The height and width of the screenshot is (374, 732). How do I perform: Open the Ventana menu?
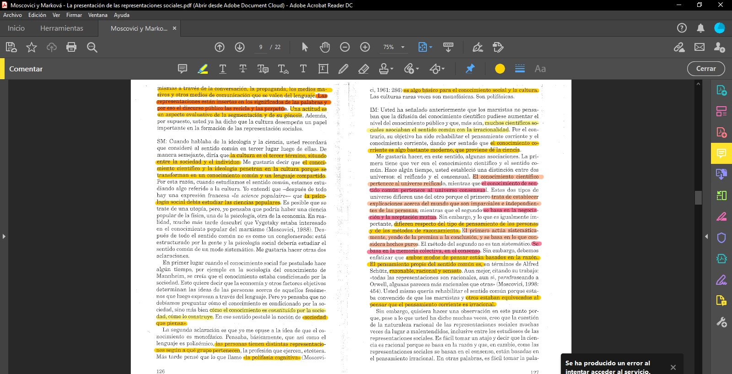(98, 15)
